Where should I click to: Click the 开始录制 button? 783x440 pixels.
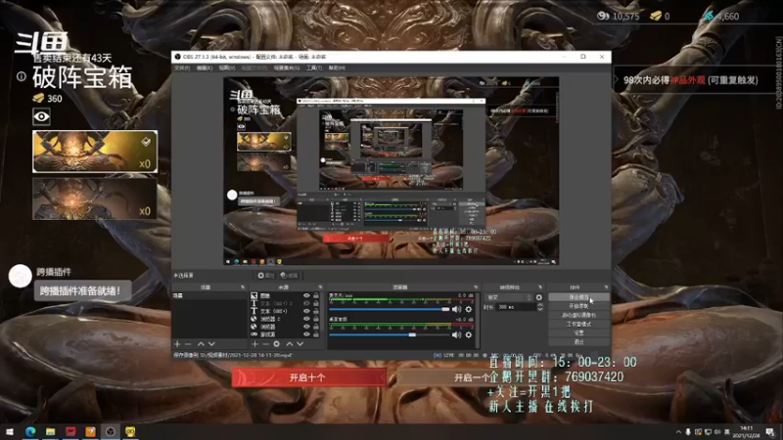click(578, 306)
